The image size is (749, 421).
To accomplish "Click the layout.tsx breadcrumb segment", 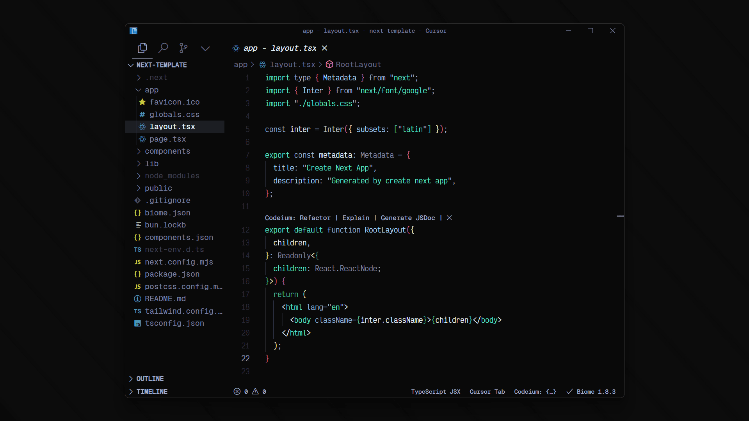I will [292, 65].
